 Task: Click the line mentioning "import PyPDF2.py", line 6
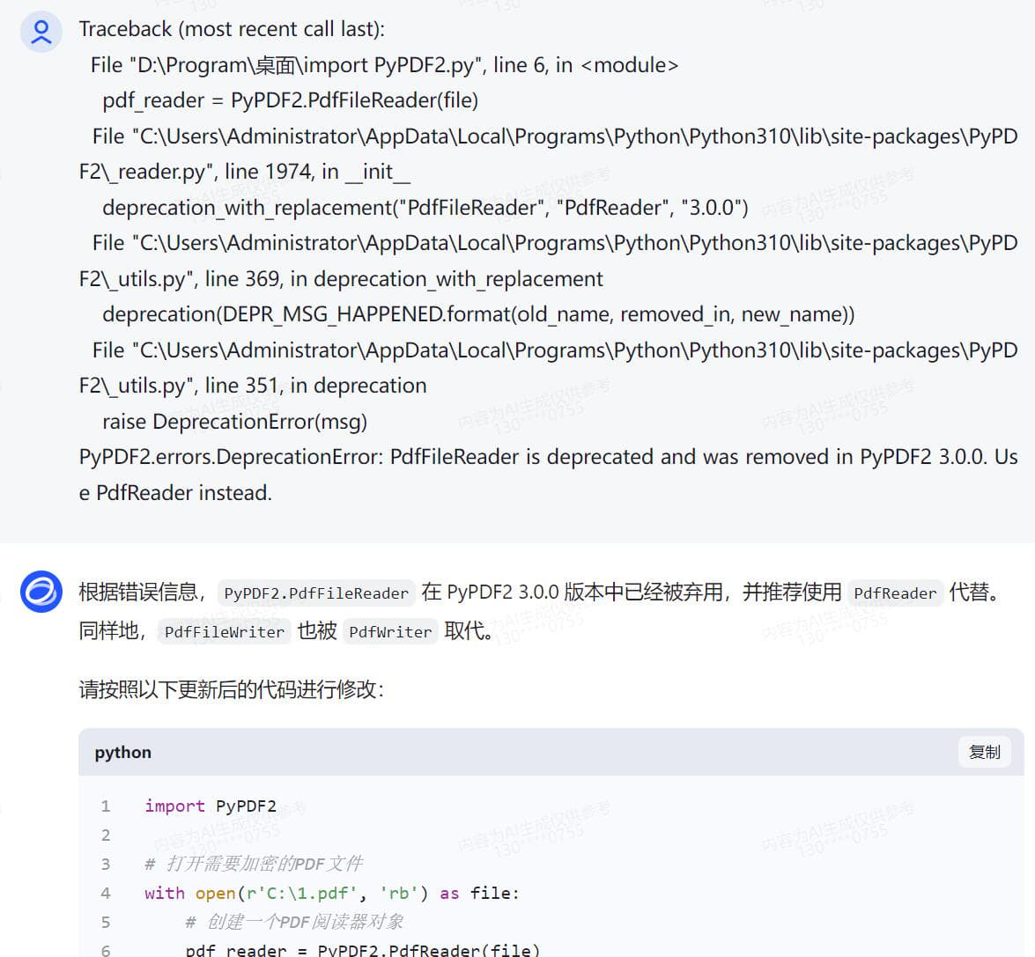click(x=384, y=64)
